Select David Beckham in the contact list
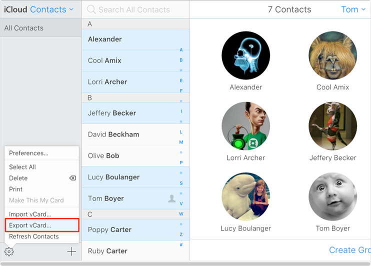Image resolution: width=371 pixels, height=266 pixels. coord(135,134)
